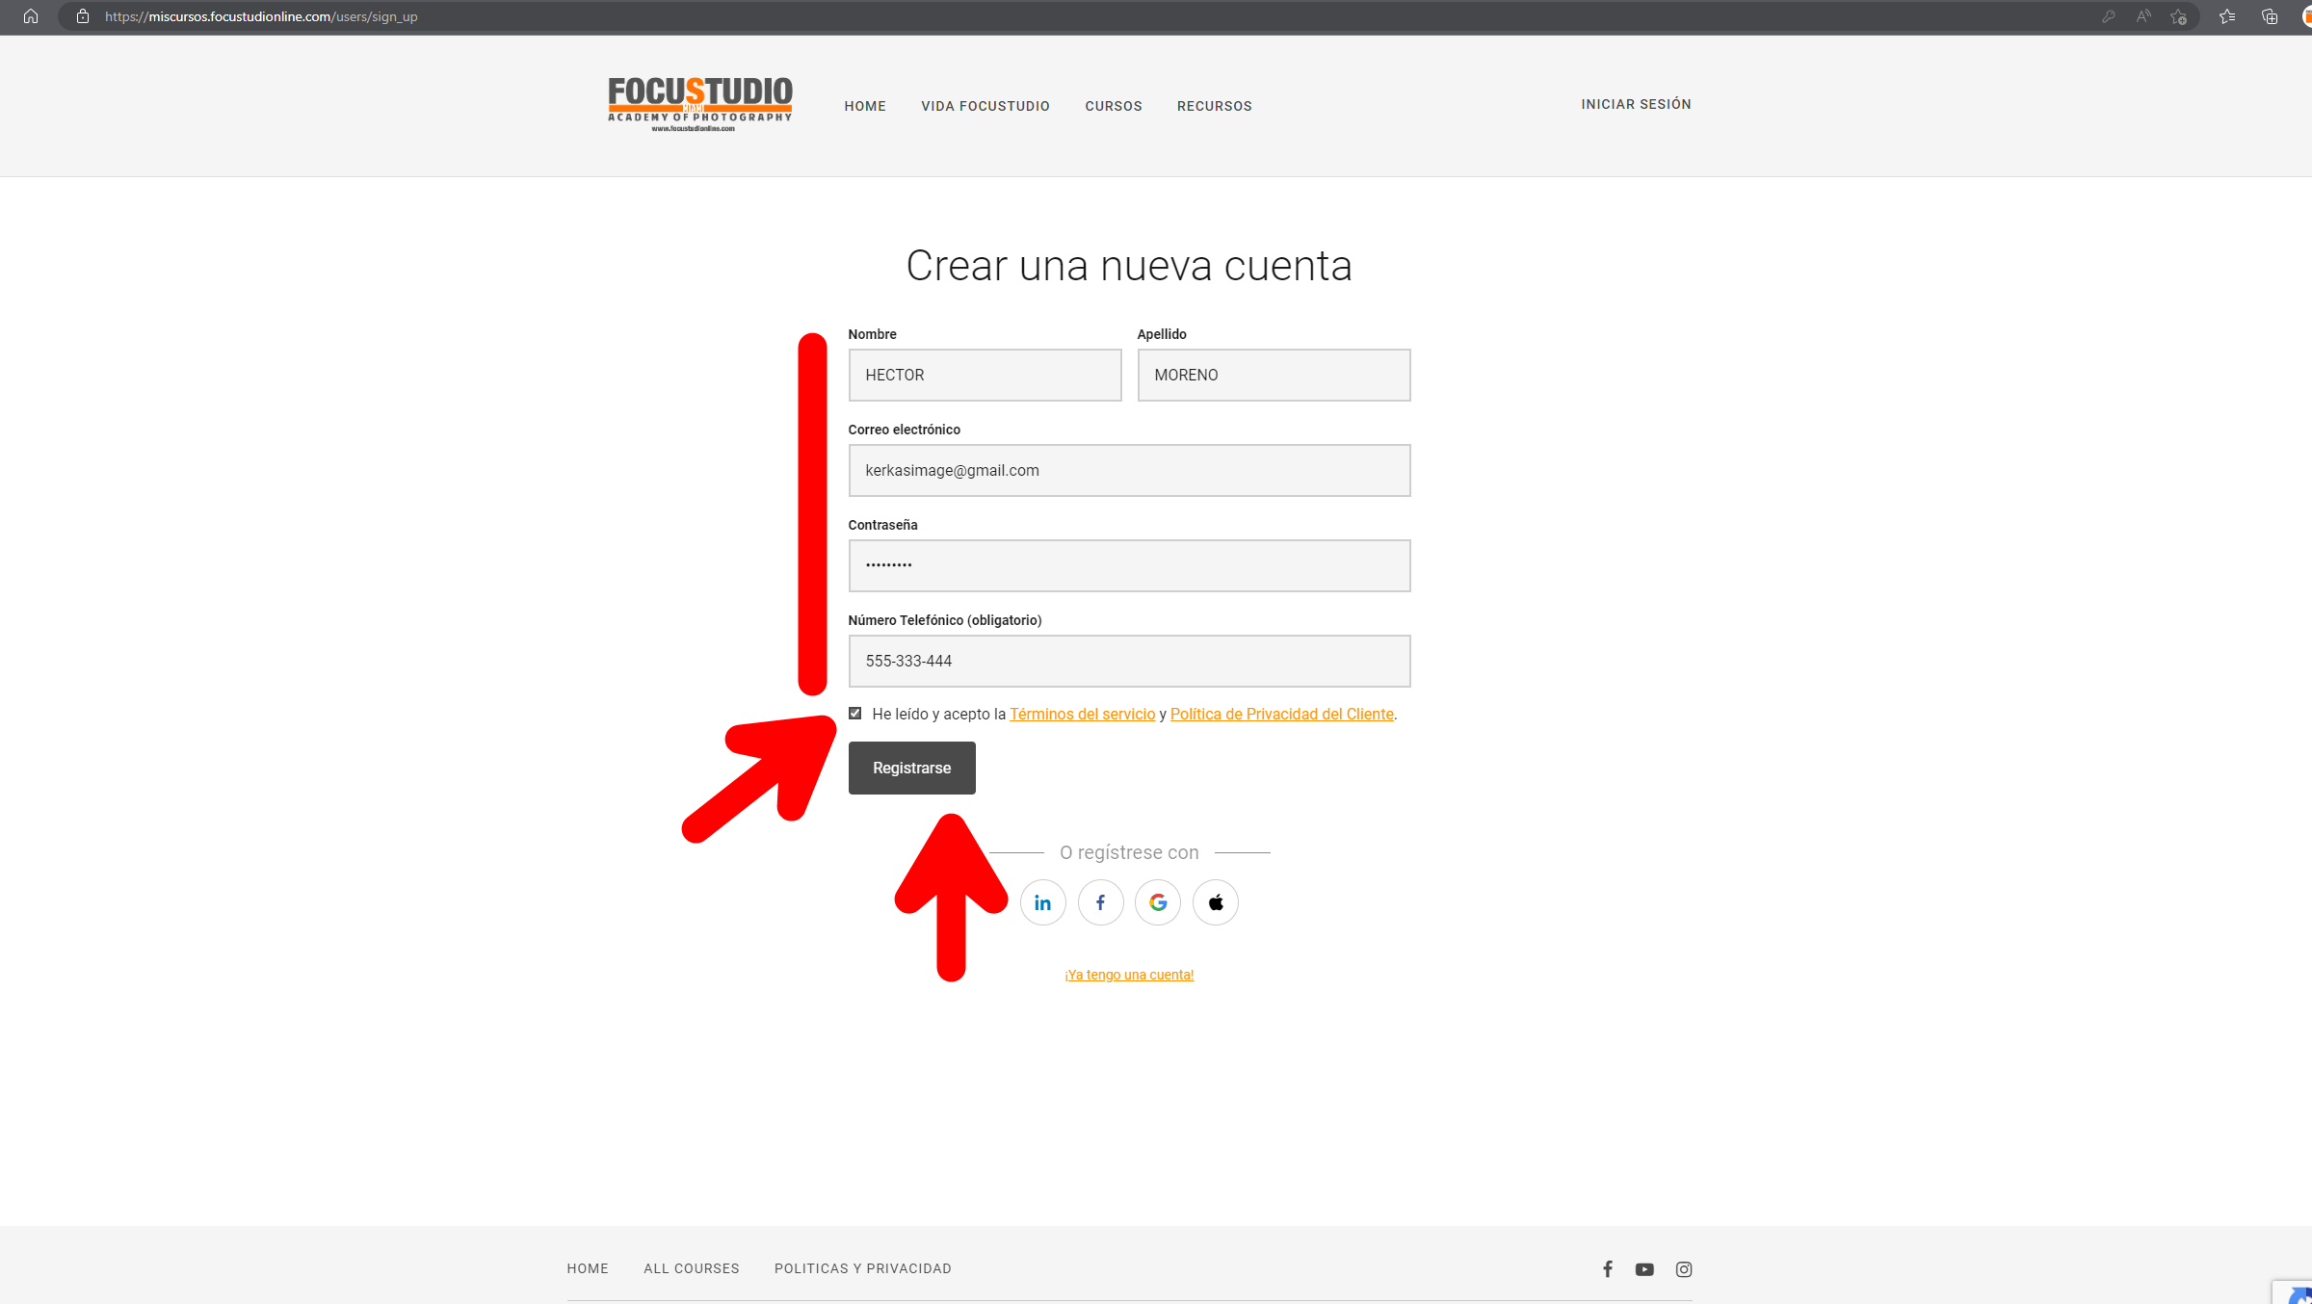Focus the Correo electrónico input field

pos(1129,470)
